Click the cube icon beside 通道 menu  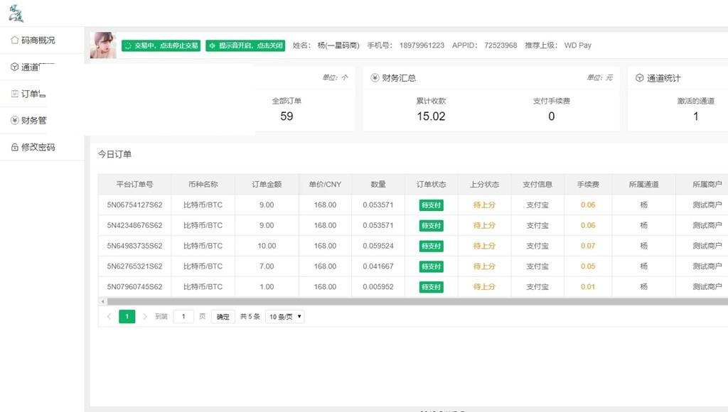point(14,67)
